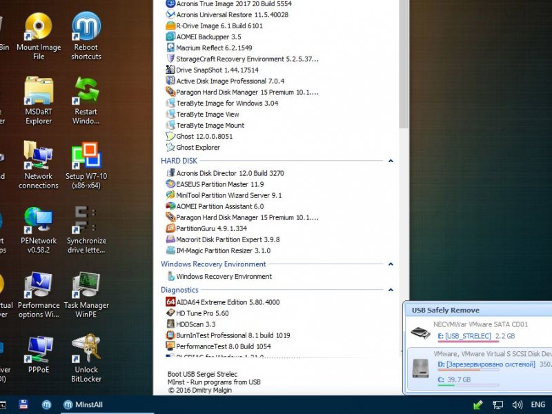Image resolution: width=552 pixels, height=414 pixels.
Task: Open the Reboot shortcuts desktop icon
Action: (86, 36)
